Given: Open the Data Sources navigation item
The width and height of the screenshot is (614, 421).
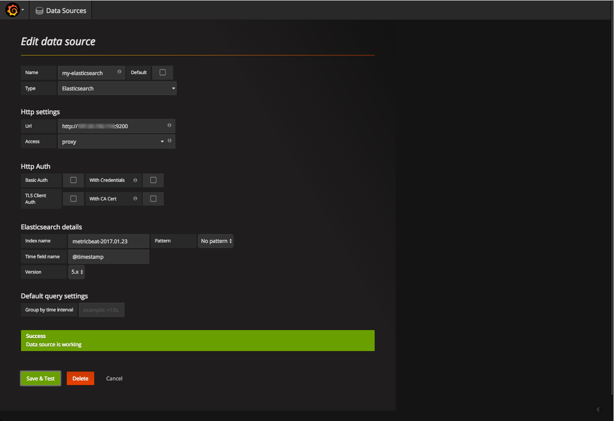Looking at the screenshot, I should pos(61,10).
